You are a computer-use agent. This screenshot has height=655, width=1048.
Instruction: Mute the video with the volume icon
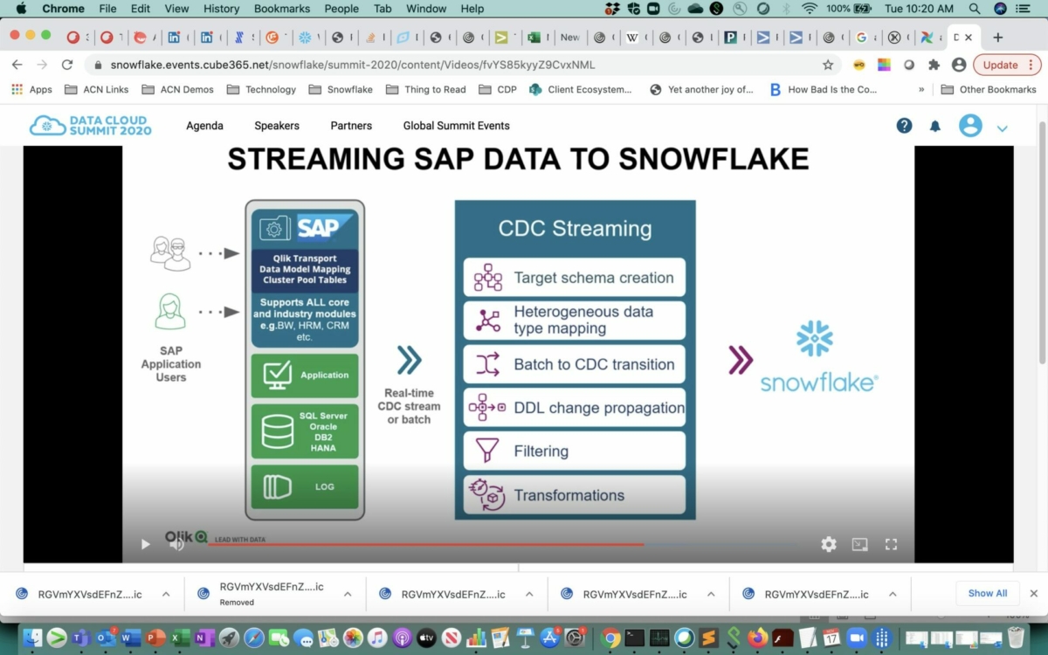click(x=178, y=543)
